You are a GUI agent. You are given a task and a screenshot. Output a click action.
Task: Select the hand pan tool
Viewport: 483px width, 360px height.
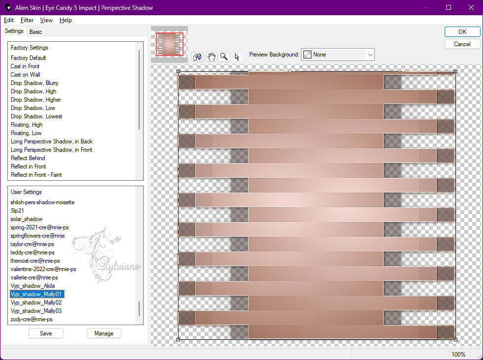211,57
